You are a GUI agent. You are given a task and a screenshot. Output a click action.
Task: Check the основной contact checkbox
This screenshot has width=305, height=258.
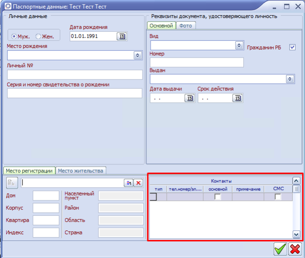(x=218, y=197)
